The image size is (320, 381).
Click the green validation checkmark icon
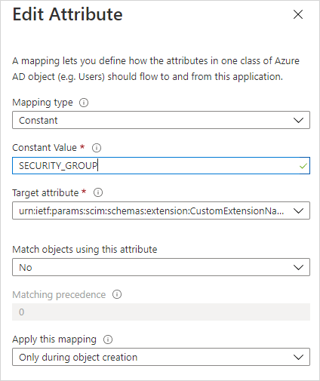(x=303, y=166)
